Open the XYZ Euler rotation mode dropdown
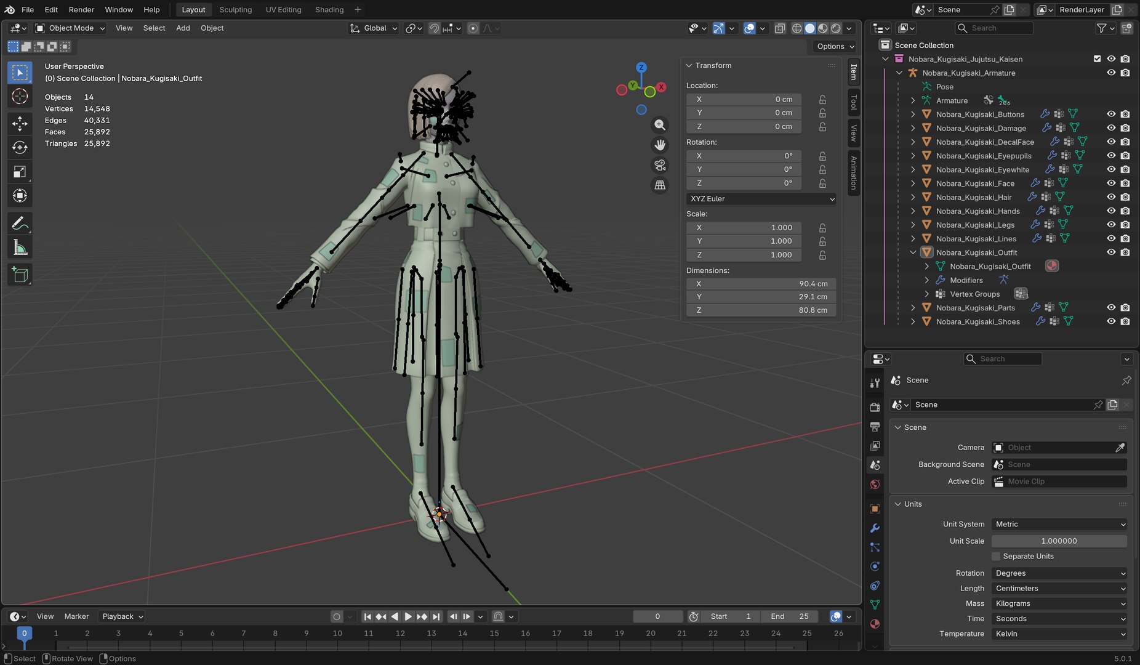This screenshot has width=1140, height=665. coord(761,199)
